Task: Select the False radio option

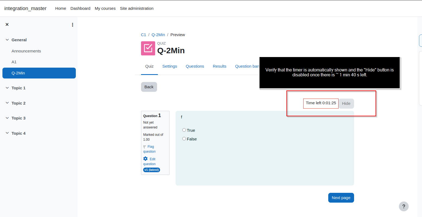Action: (184, 139)
